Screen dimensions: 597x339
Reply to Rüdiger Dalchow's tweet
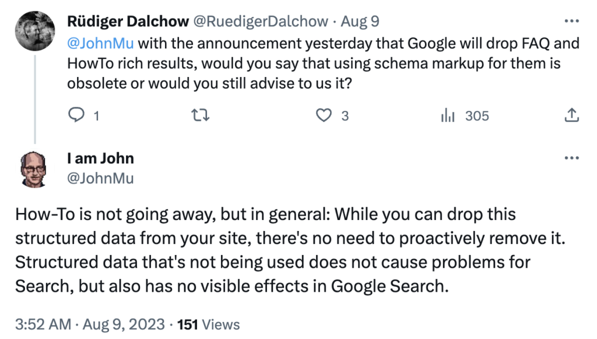point(76,114)
